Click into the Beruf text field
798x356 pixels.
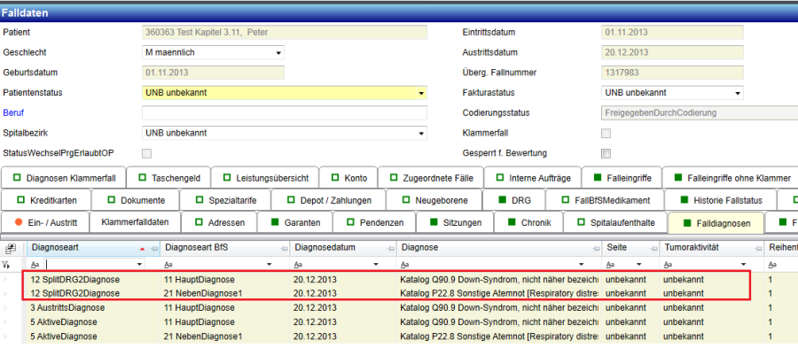pos(284,112)
